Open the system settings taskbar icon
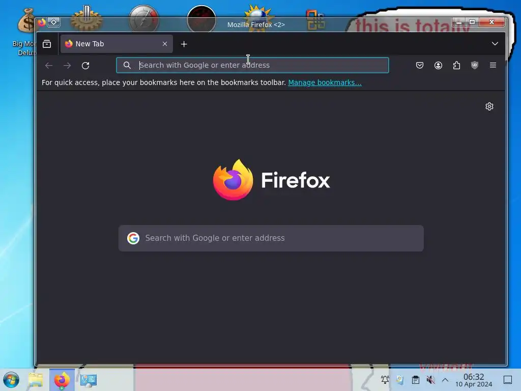Viewport: 521px width, 391px height. coord(89,380)
